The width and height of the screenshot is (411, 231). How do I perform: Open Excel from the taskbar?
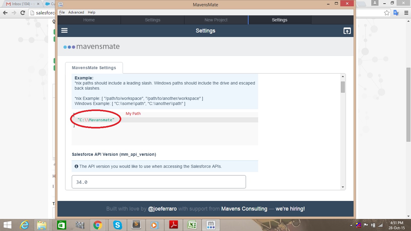click(192, 225)
